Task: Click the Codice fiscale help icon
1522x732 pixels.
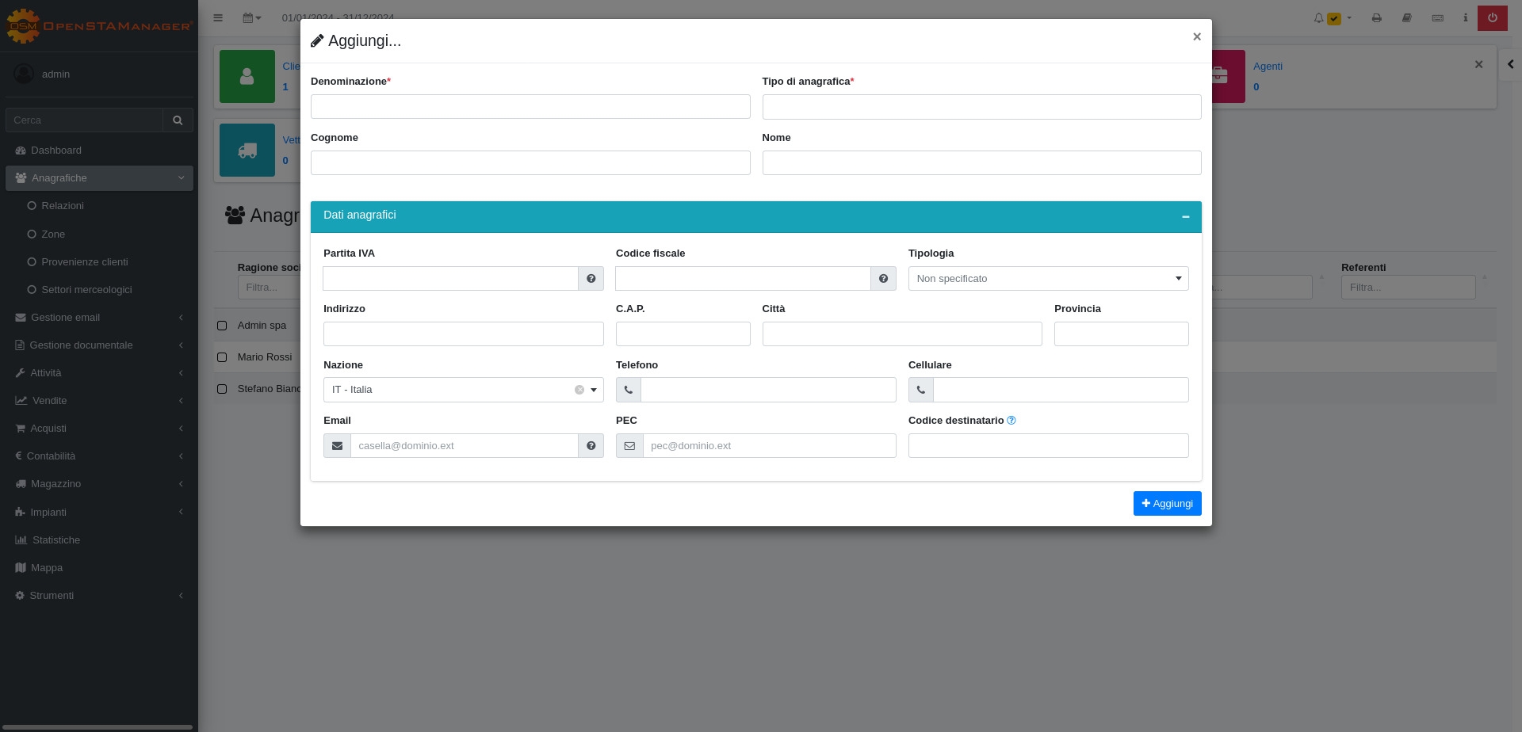Action: tap(883, 279)
